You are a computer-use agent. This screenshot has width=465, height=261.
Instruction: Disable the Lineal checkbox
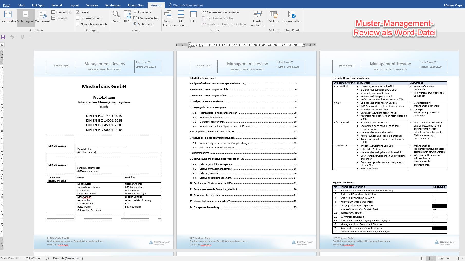(x=78, y=12)
